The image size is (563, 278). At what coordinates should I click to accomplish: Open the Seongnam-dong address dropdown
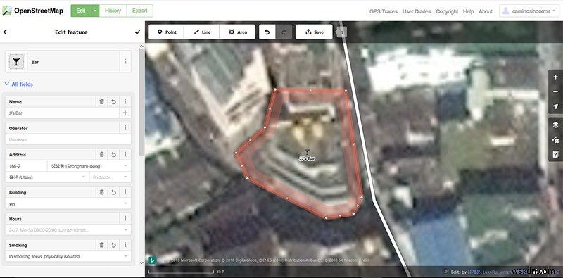pos(89,166)
